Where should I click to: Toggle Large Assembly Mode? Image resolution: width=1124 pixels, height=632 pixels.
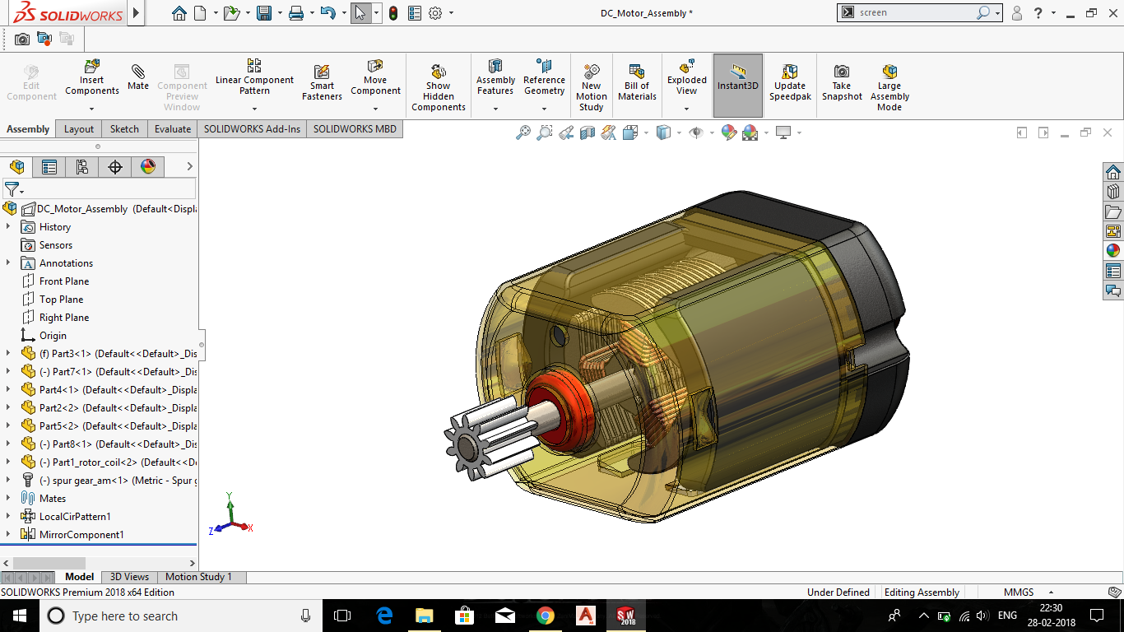(x=889, y=72)
